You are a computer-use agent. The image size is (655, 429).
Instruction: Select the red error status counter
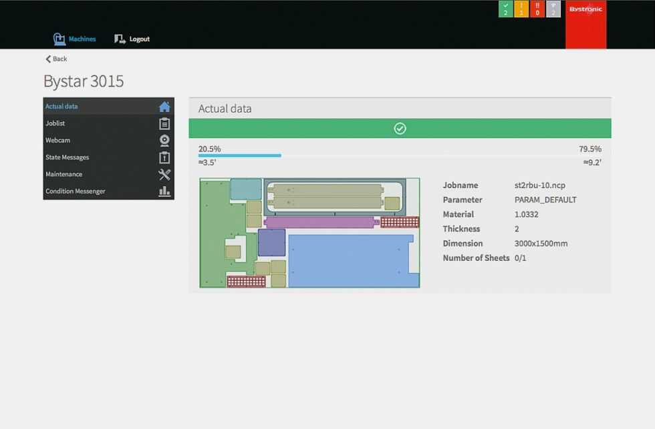point(537,9)
